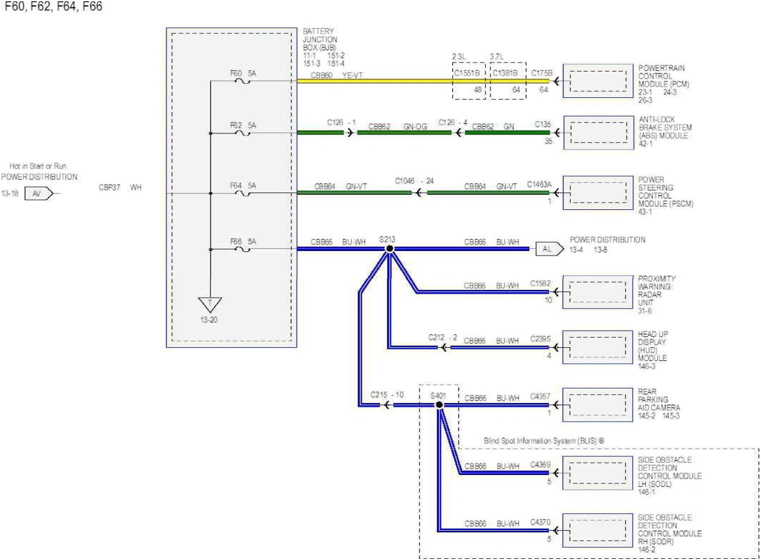
Task: Click the Powertrain Control Module box
Action: (598, 81)
